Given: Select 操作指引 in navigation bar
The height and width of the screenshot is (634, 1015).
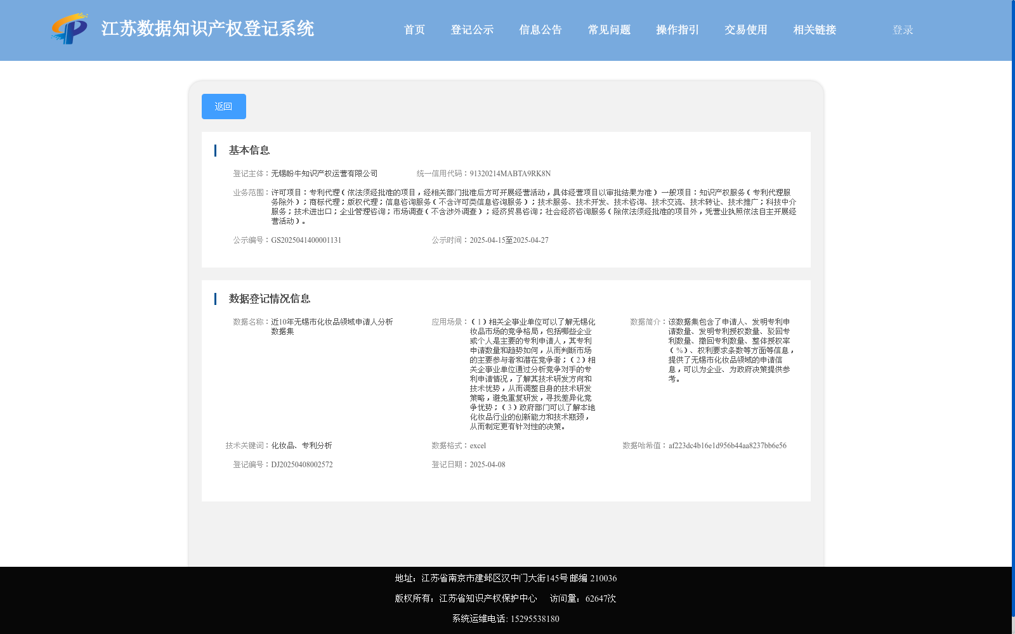Looking at the screenshot, I should pos(678,30).
